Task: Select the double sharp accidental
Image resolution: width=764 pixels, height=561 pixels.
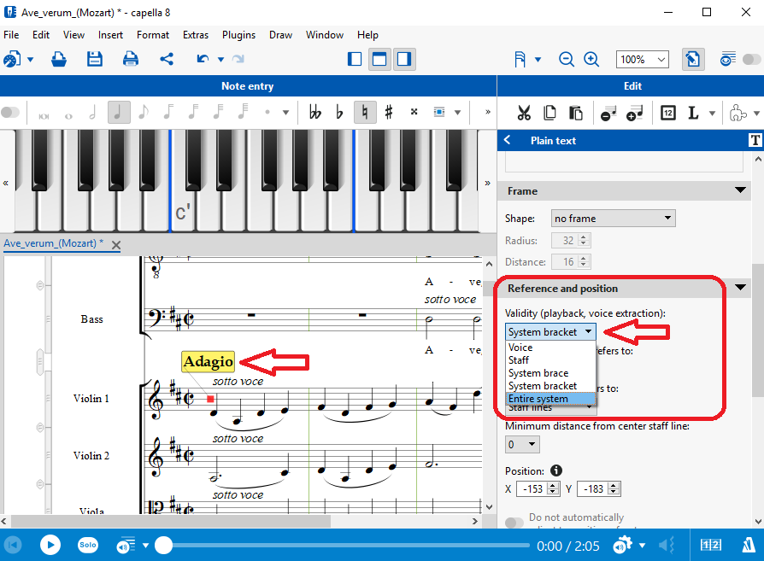Action: click(414, 112)
